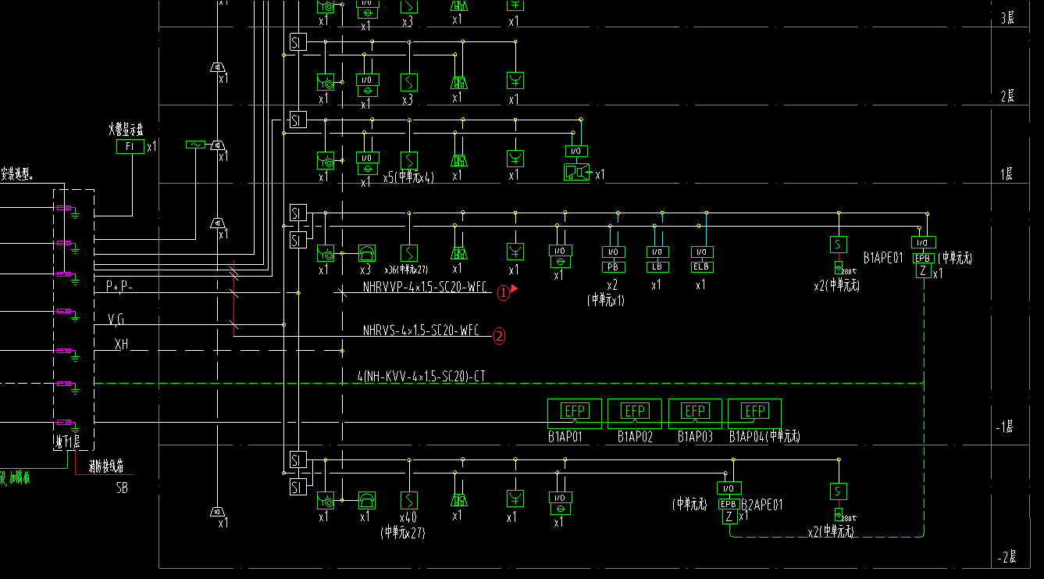Click the green tilde (~) power symbol
1044x579 pixels.
point(195,145)
